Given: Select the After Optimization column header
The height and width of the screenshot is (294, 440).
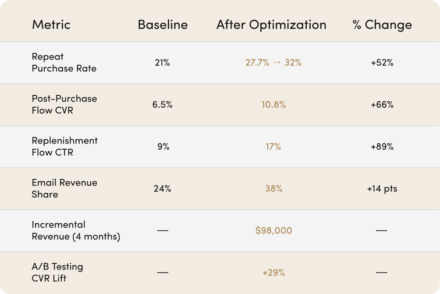Looking at the screenshot, I should (271, 24).
